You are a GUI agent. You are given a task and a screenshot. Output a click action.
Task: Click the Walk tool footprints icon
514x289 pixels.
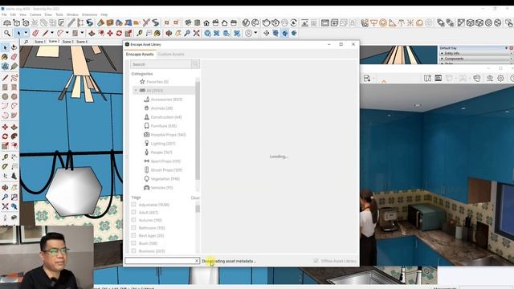(x=14, y=218)
